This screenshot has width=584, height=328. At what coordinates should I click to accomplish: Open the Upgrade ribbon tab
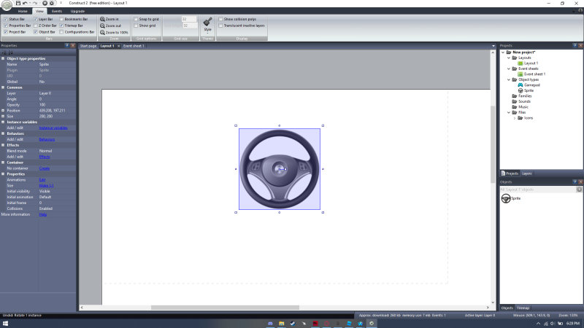(77, 11)
